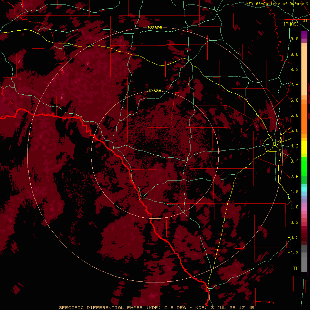Click the 1.8 value on the scale

[294, 192]
